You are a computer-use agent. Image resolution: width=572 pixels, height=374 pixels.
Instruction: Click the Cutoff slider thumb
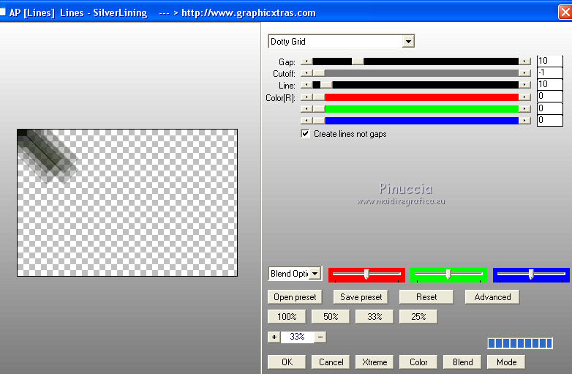pos(318,73)
